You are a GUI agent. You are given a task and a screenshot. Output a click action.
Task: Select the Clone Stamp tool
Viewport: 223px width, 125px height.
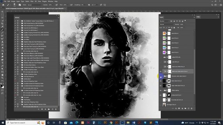tap(2, 42)
